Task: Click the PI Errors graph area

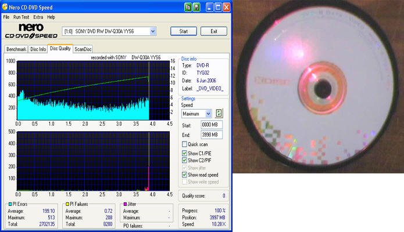Action: pyautogui.click(x=93, y=90)
